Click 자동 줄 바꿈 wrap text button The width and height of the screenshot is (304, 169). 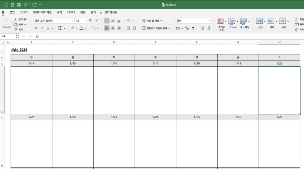(x=152, y=21)
